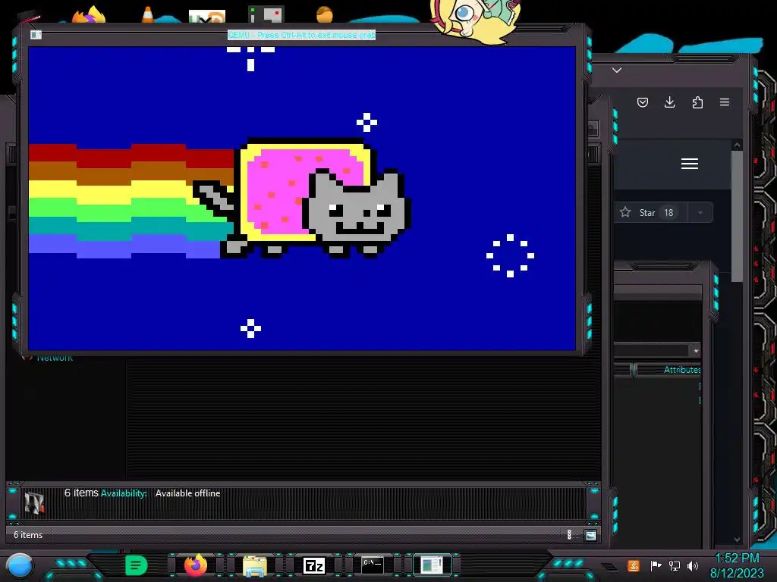Open the Firefox Downloads panel icon
Viewport: 777px width, 582px height.
click(669, 102)
